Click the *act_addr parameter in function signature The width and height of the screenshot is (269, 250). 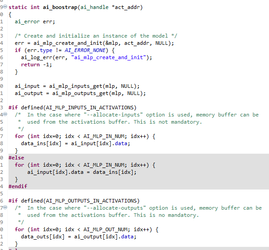point(126,8)
